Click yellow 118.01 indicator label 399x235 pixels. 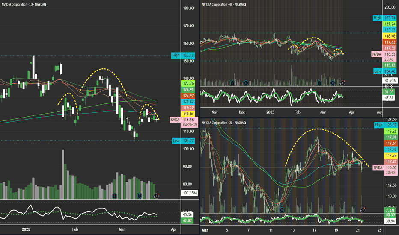(x=188, y=114)
